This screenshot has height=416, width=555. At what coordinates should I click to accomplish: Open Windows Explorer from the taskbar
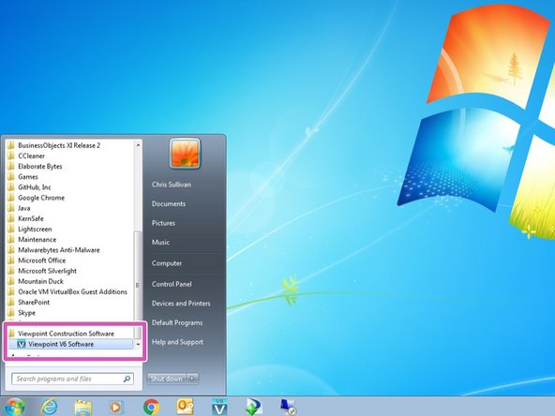(83, 408)
